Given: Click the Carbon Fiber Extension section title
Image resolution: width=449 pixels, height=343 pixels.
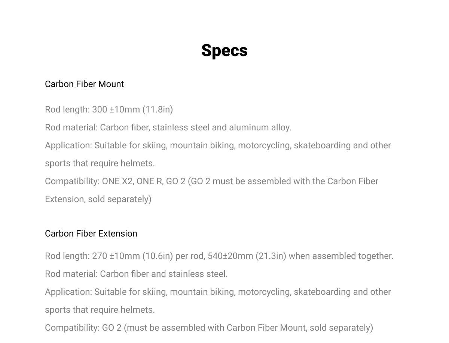Looking at the screenshot, I should (x=91, y=234).
